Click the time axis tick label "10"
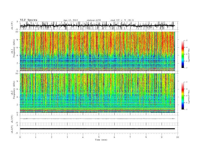The width and height of the screenshot is (200, 154). coord(178,137)
